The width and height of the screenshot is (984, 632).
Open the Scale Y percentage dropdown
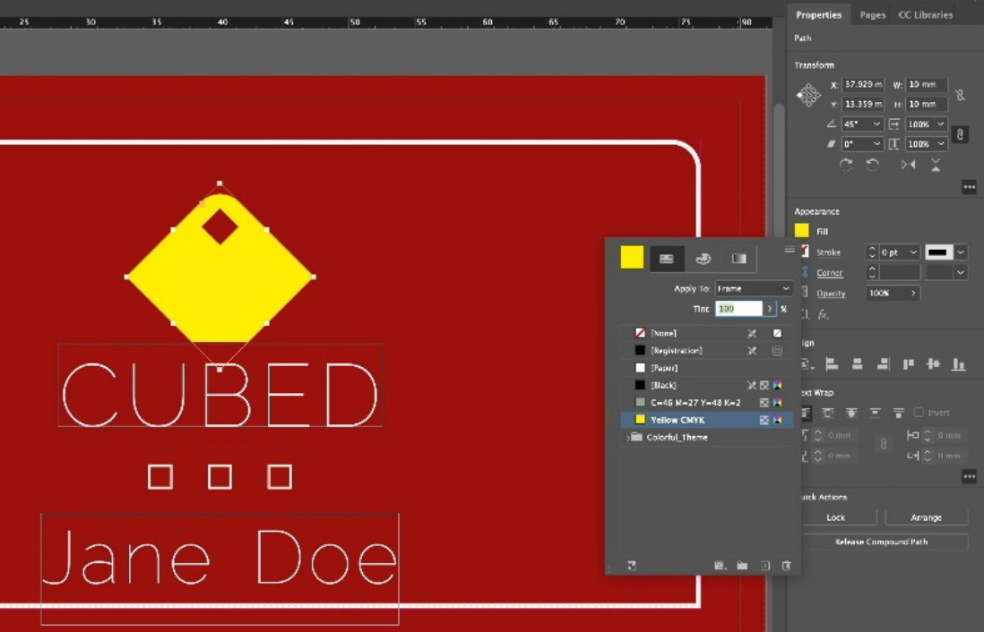click(941, 144)
